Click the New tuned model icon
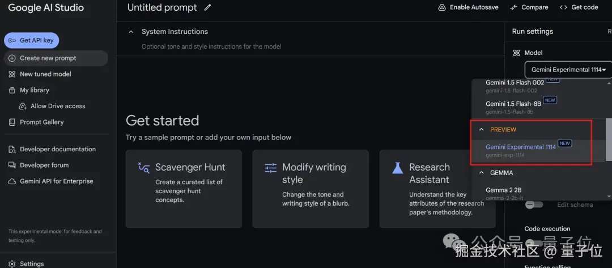Viewport: 612px width, 268px height. pyautogui.click(x=12, y=74)
